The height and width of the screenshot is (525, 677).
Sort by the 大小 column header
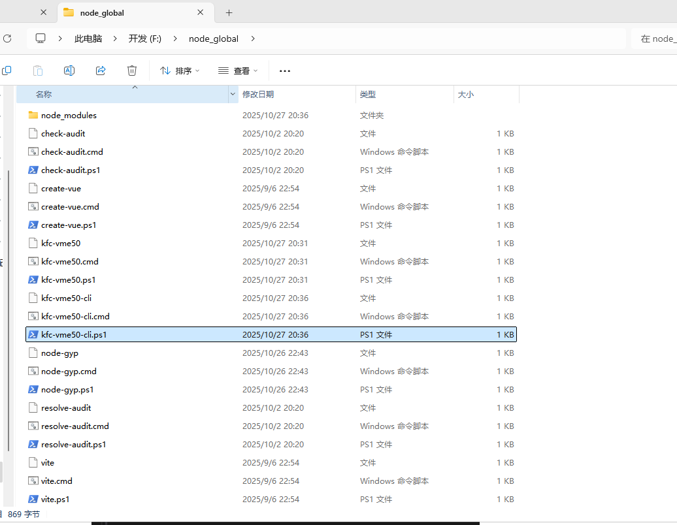(486, 94)
